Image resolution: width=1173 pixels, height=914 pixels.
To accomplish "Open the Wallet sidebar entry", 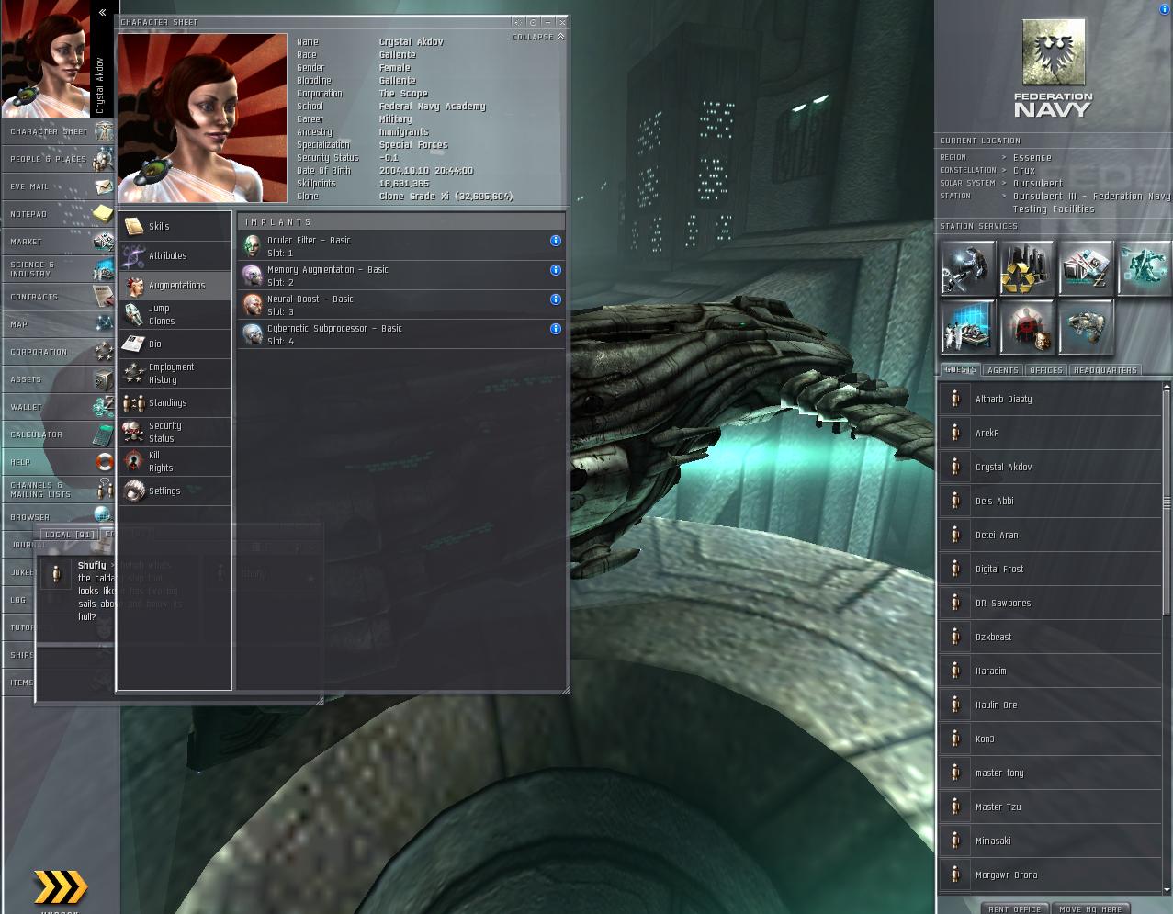I will coord(59,407).
